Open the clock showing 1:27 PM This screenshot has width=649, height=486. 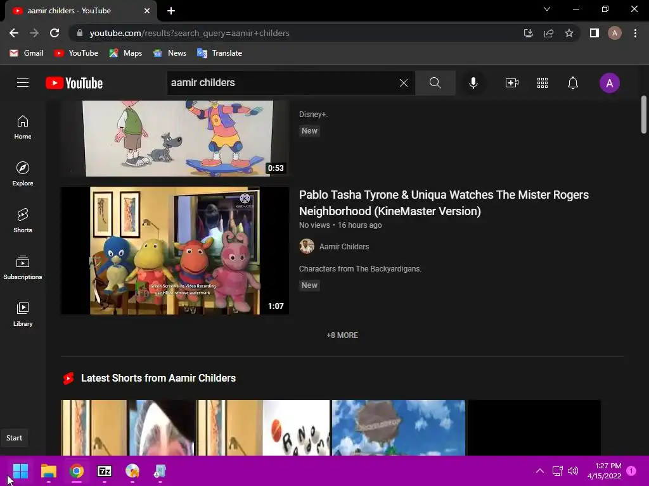(x=604, y=471)
